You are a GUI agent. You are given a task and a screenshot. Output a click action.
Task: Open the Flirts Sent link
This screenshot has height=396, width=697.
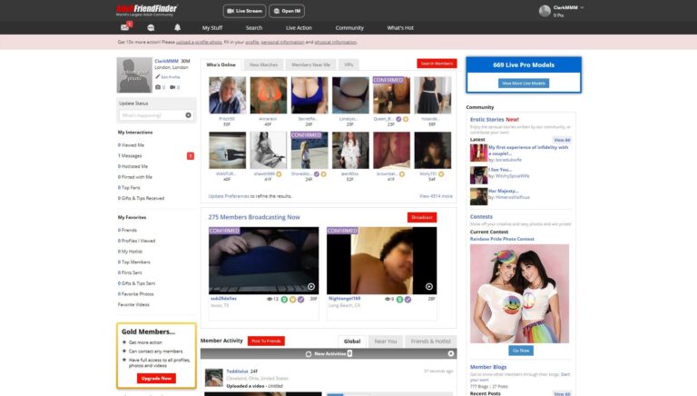coord(131,272)
